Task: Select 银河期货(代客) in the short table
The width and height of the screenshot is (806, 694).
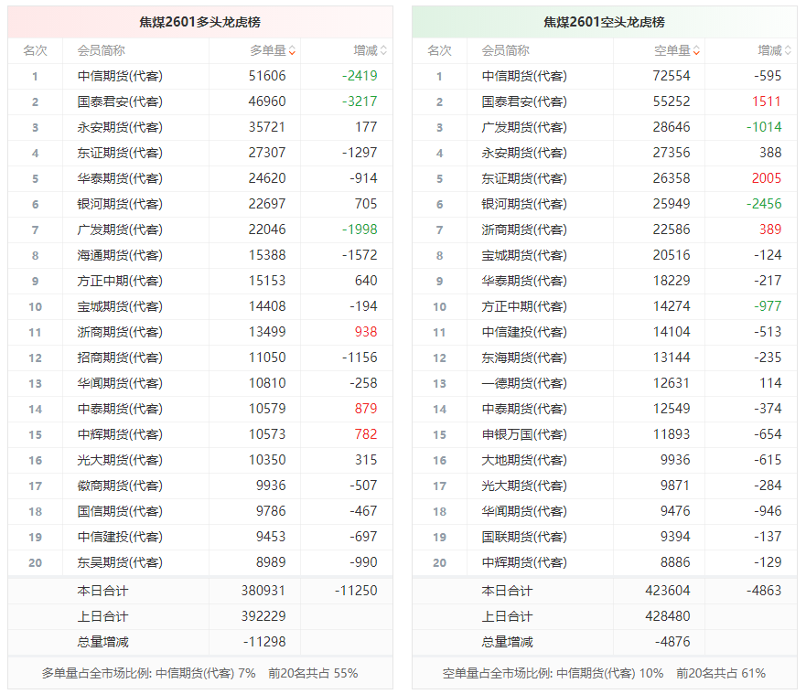Action: (x=524, y=204)
